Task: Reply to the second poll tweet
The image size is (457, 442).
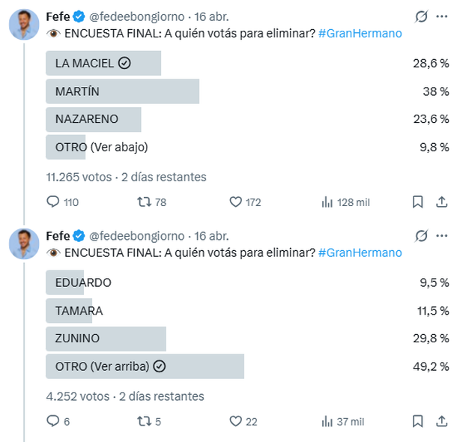Action: coord(53,422)
